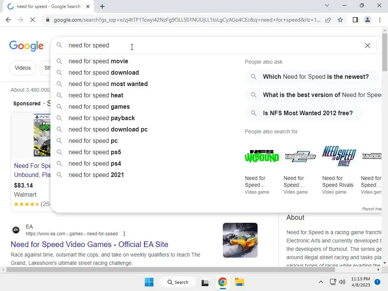Image resolution: width=388 pixels, height=291 pixels.
Task: Click scrollbar down arrow
Action: [385, 263]
